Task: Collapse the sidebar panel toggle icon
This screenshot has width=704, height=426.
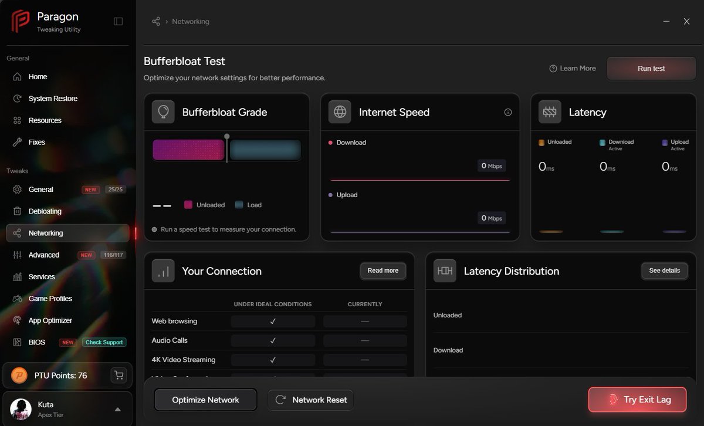Action: pyautogui.click(x=119, y=22)
